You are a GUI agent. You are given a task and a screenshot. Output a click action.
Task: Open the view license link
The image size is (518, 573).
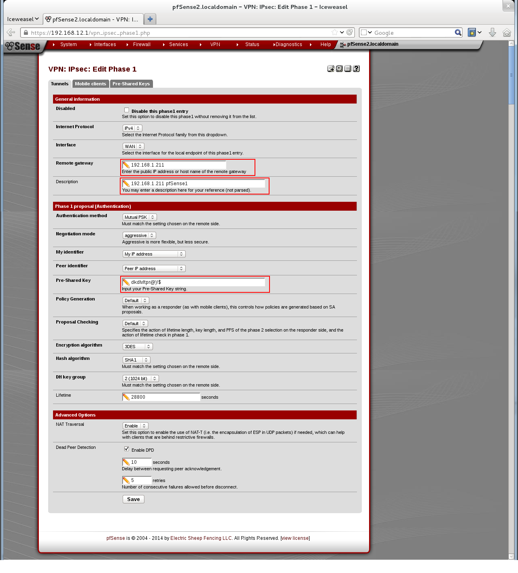coord(295,538)
